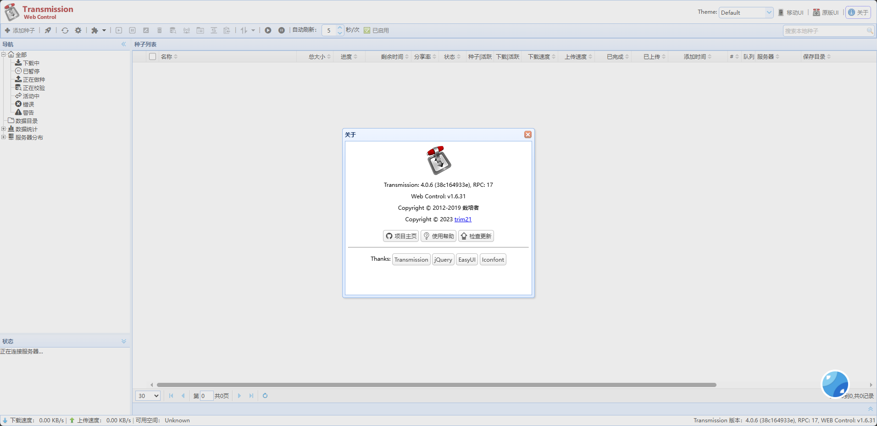
Task: Click the jQuery thanks button
Action: (x=443, y=259)
